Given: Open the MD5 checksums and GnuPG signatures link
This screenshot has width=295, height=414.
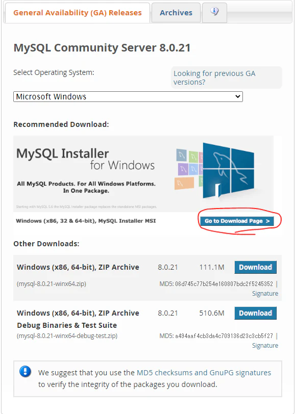Looking at the screenshot, I should click(x=204, y=373).
